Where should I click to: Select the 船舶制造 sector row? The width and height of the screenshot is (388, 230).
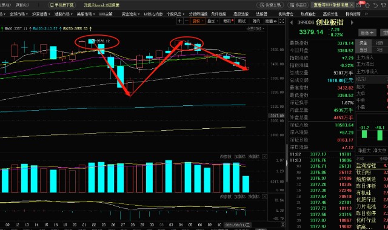(372, 179)
